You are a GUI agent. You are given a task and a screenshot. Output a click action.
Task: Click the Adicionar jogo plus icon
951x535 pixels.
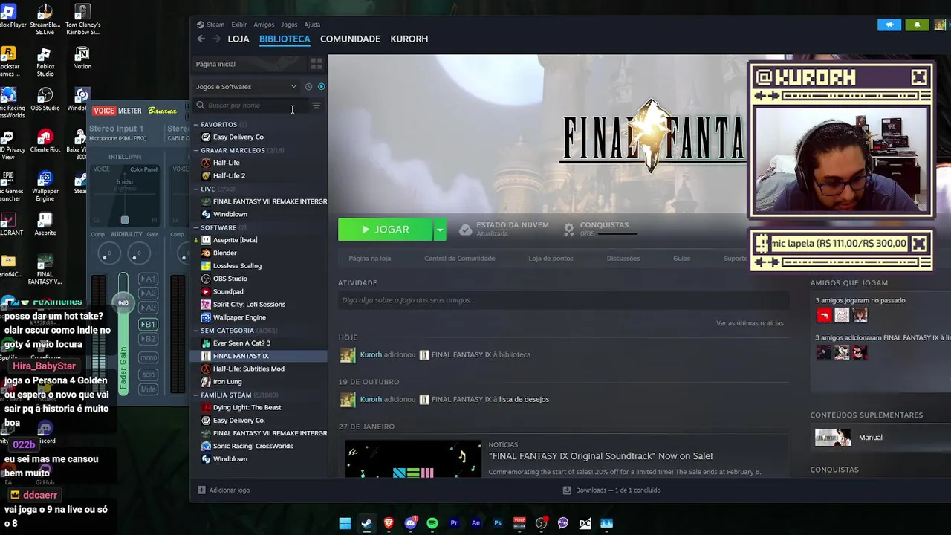tap(201, 490)
